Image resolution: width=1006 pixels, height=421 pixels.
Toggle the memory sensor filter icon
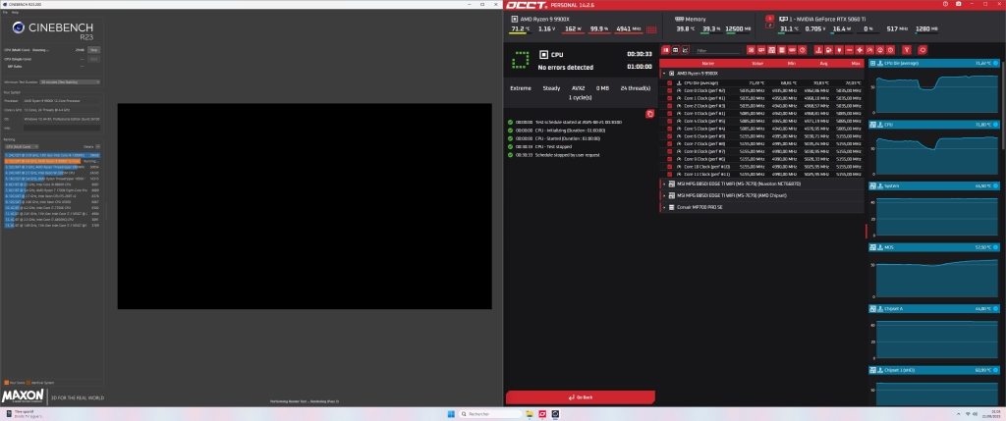coord(792,50)
